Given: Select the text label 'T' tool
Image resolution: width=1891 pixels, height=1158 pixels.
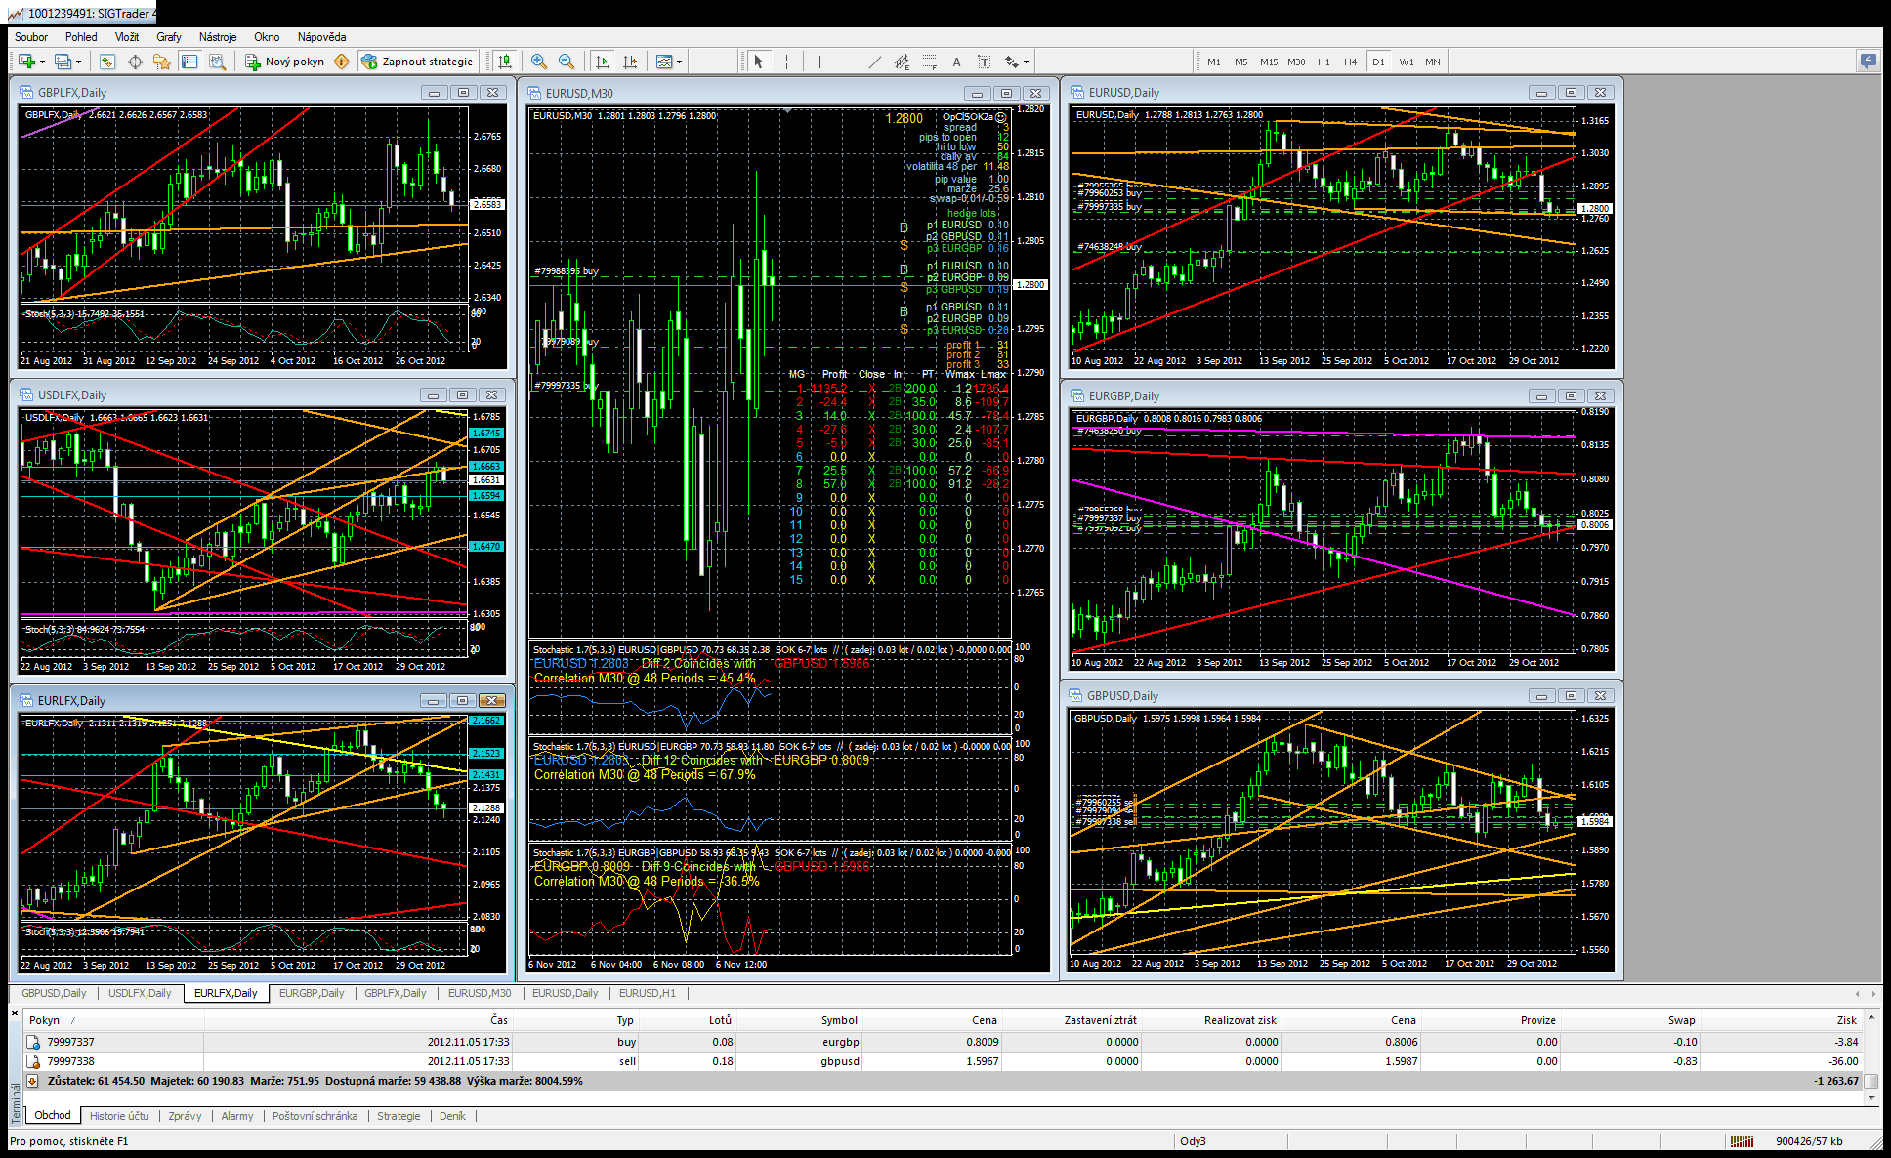Looking at the screenshot, I should tap(984, 62).
